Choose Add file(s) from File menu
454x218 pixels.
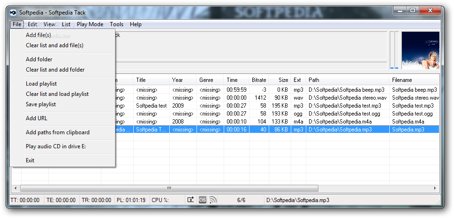tap(63, 35)
